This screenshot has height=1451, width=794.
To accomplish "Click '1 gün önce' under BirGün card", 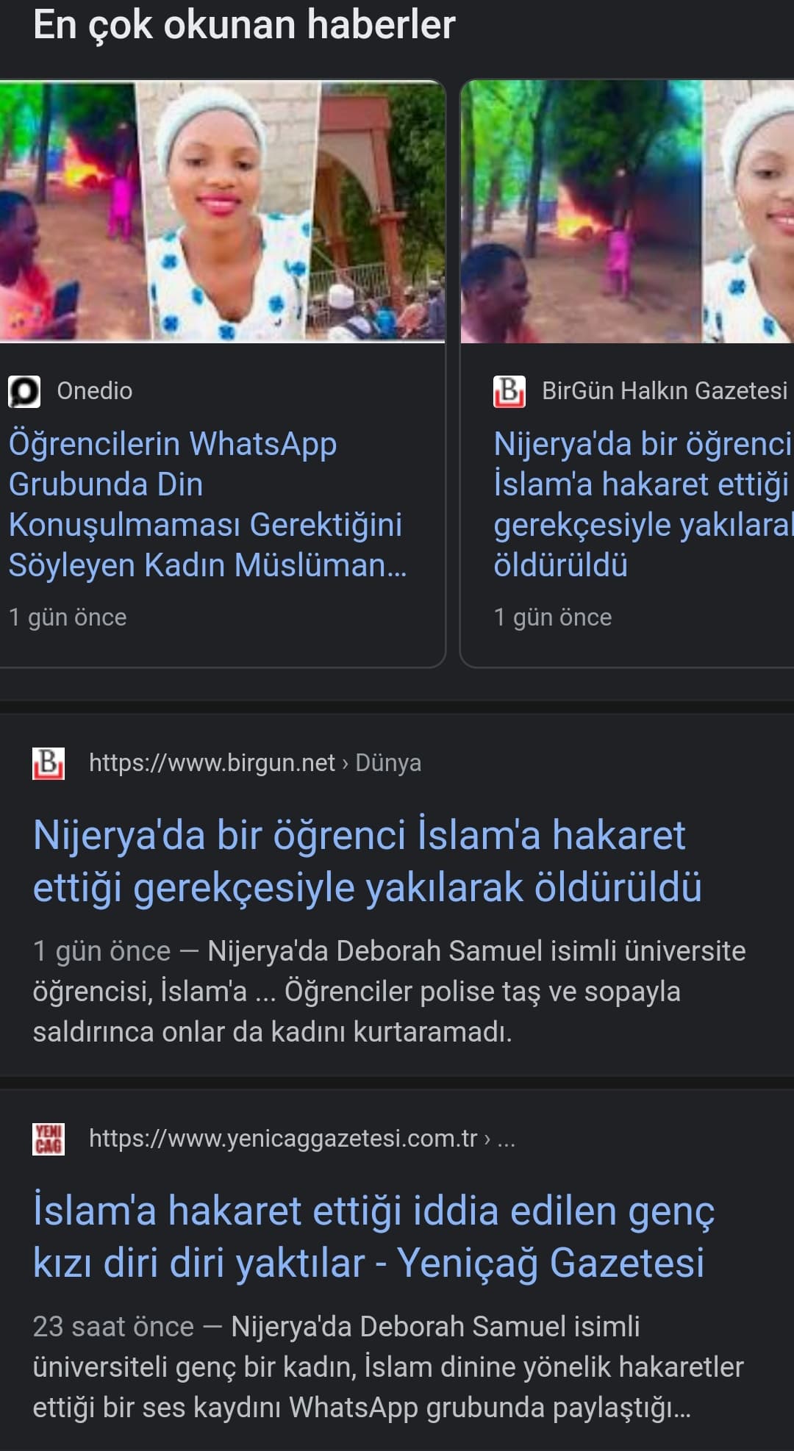I will point(553,617).
